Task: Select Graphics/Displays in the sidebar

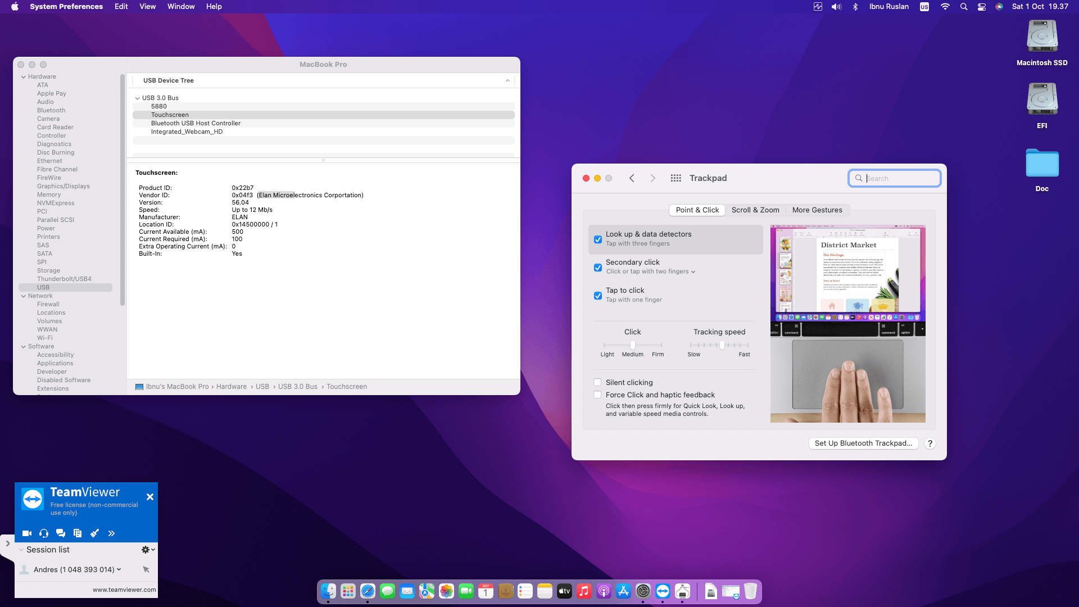Action: click(64, 186)
